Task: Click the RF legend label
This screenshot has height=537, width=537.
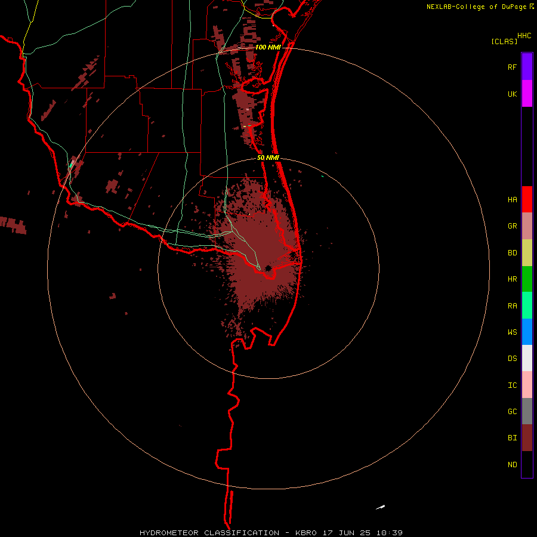Action: [512, 67]
